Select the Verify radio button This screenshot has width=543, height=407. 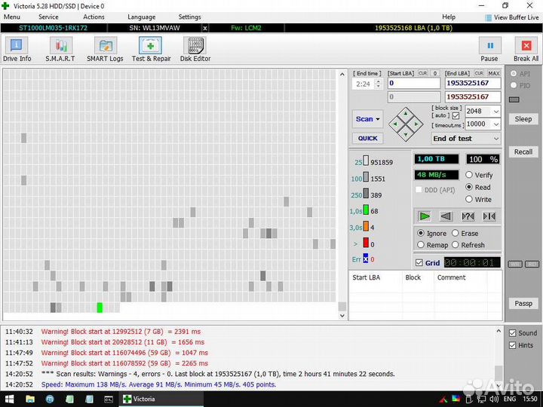tap(469, 175)
